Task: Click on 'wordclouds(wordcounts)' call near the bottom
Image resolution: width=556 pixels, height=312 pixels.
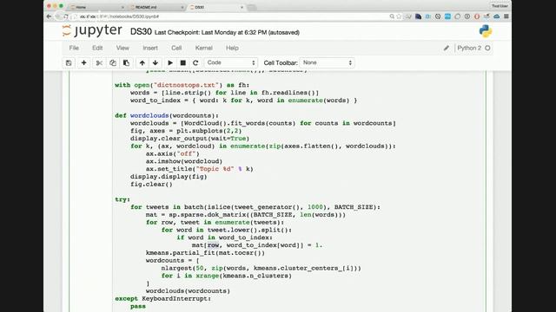Action: tap(188, 291)
